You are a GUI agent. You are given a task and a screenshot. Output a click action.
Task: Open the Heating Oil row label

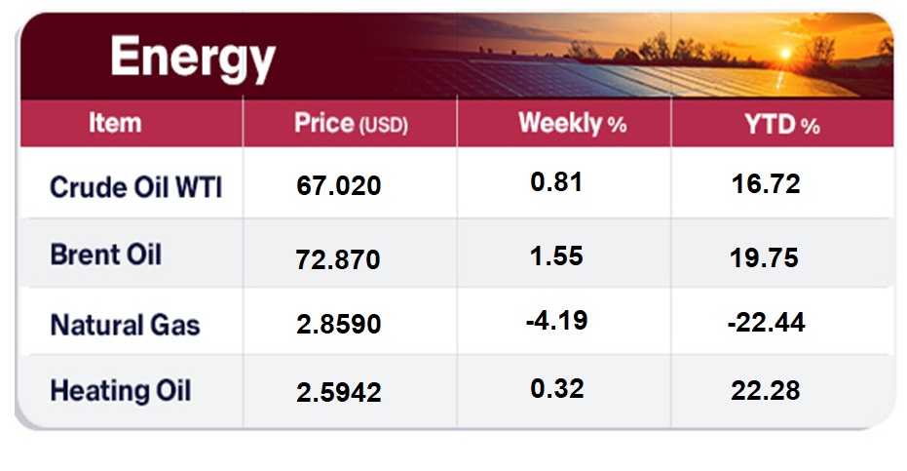pyautogui.click(x=121, y=391)
